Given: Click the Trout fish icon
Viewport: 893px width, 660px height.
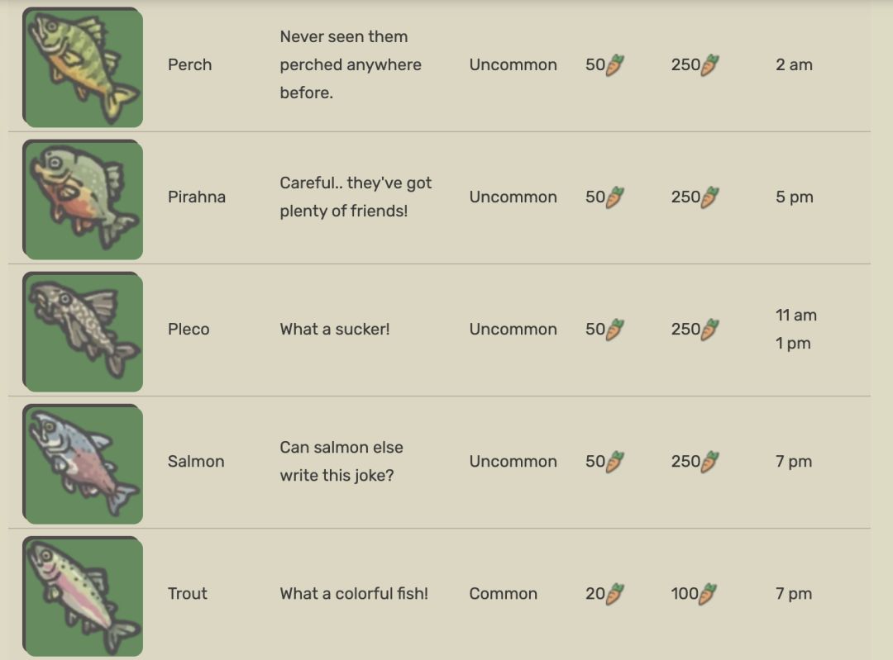Looking at the screenshot, I should pyautogui.click(x=83, y=596).
